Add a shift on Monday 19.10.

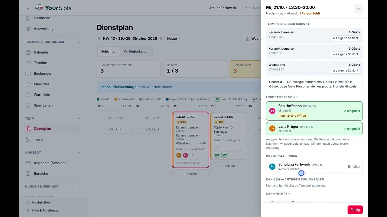(115, 129)
